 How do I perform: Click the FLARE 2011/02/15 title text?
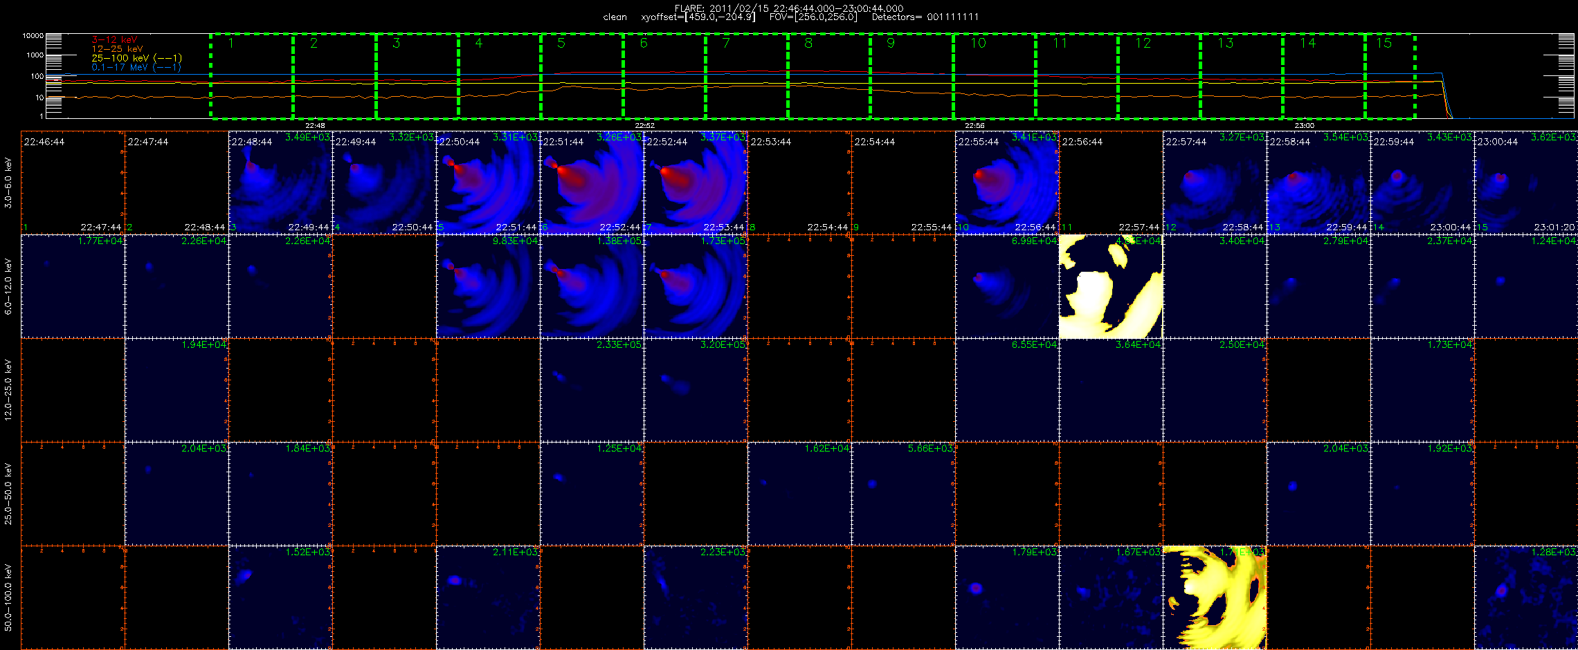pos(789,8)
